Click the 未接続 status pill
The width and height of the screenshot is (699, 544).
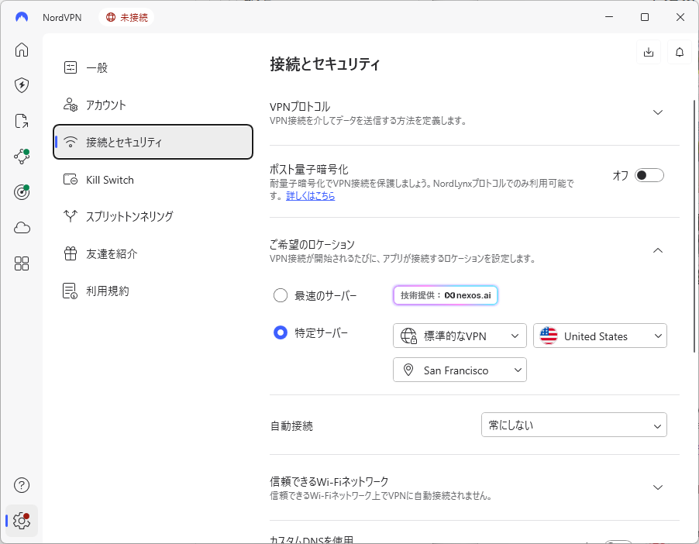126,16
